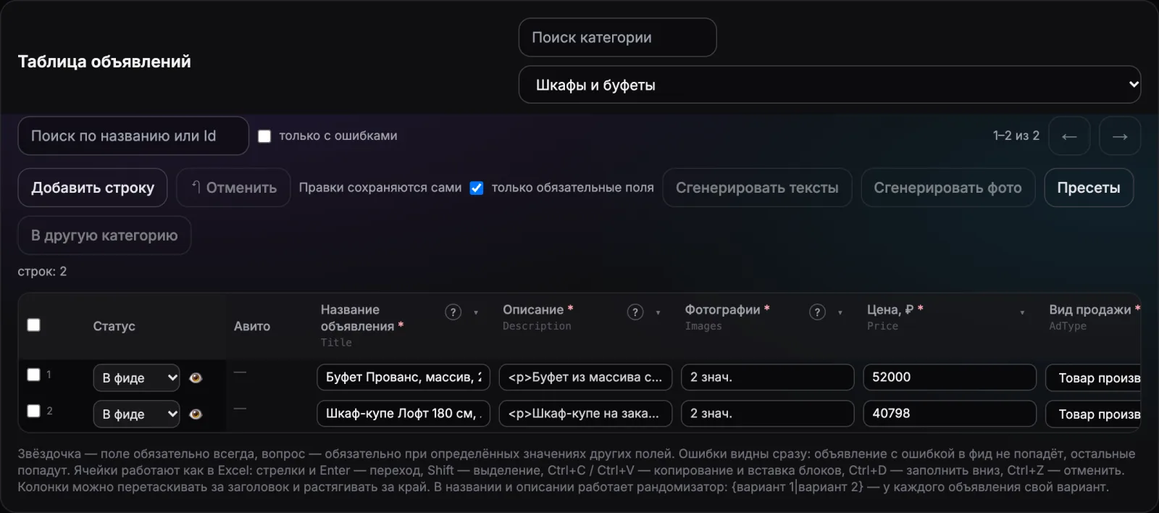Edit title 'Буфет Прованс, массив' cell
The height and width of the screenshot is (513, 1159).
click(403, 378)
